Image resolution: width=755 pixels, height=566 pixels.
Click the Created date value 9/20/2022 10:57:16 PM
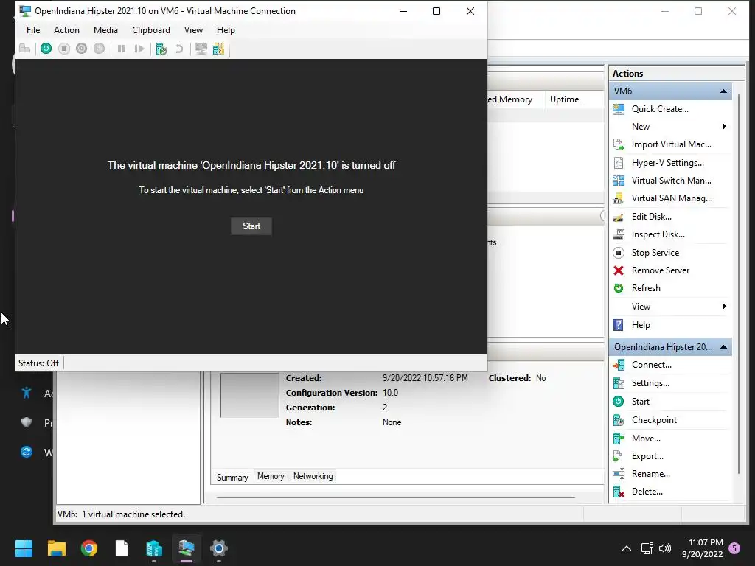click(x=425, y=378)
